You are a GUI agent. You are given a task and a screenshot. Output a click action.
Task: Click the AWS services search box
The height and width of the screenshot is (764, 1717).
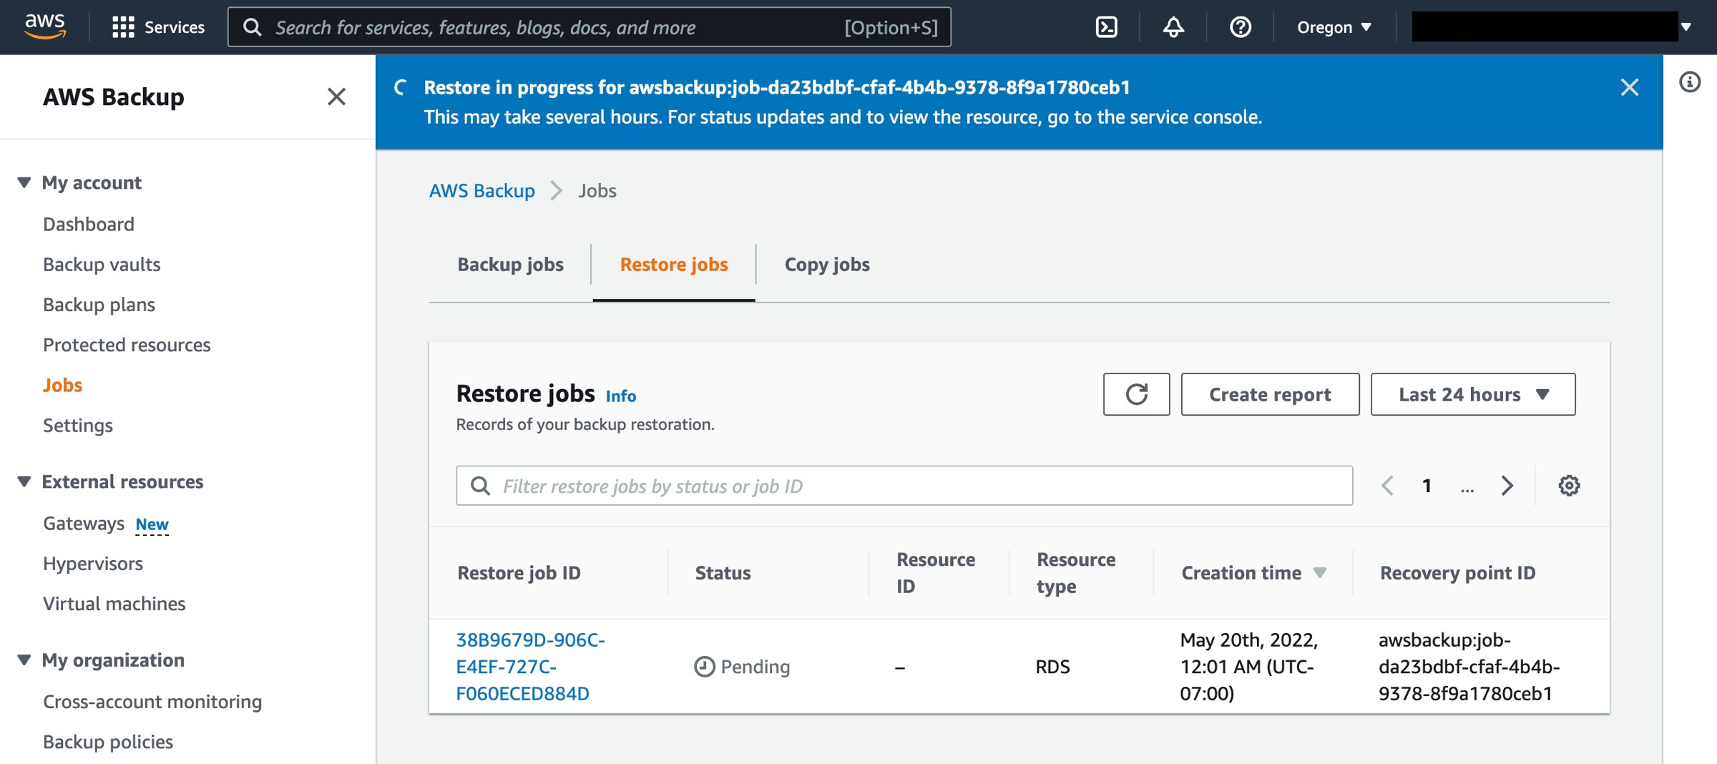point(589,27)
